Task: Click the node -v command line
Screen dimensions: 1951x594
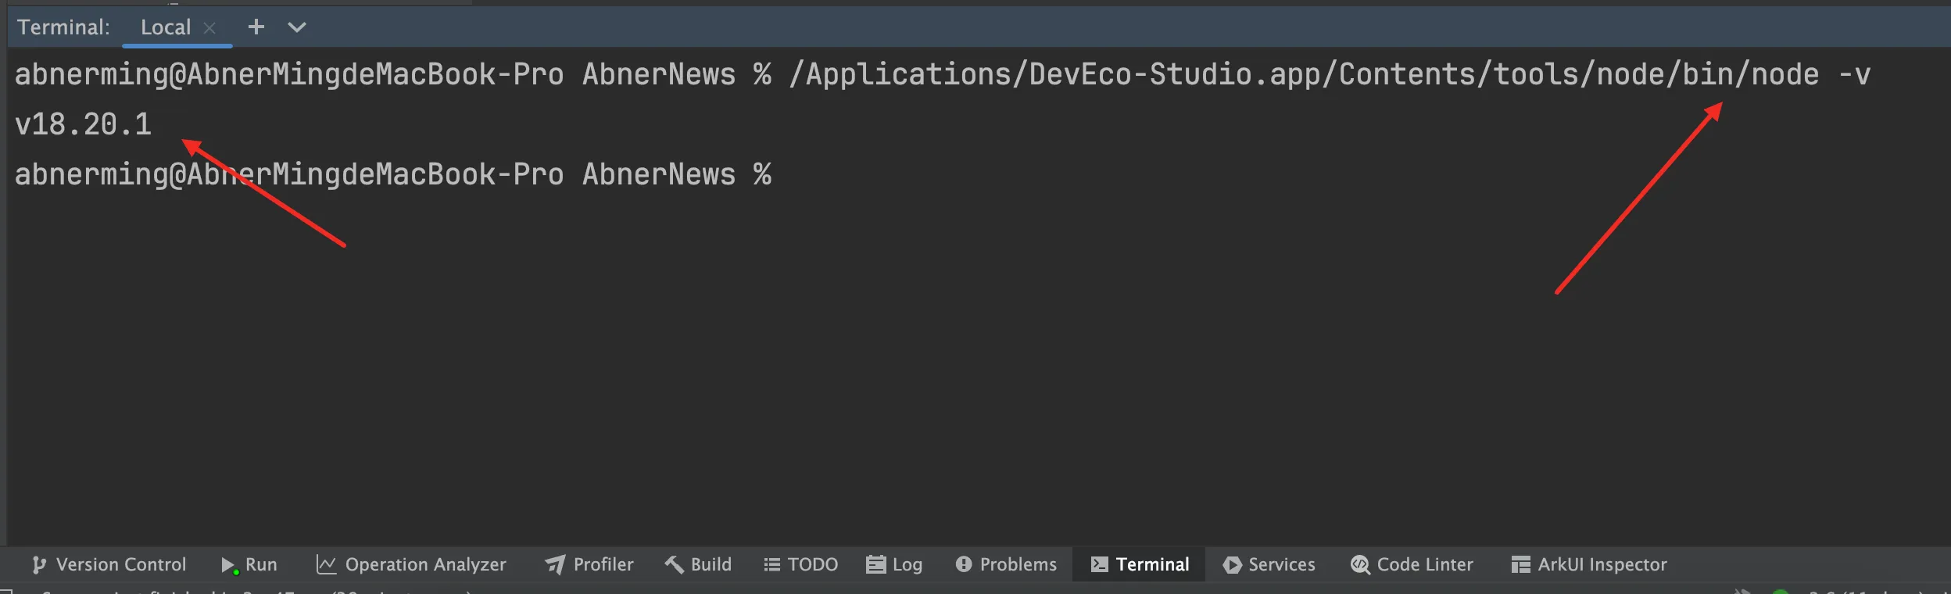Action: click(1329, 74)
